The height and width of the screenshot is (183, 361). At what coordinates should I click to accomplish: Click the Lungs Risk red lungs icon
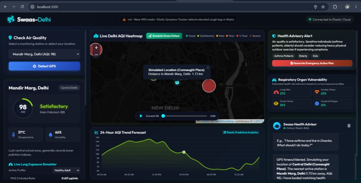pyautogui.click(x=276, y=92)
